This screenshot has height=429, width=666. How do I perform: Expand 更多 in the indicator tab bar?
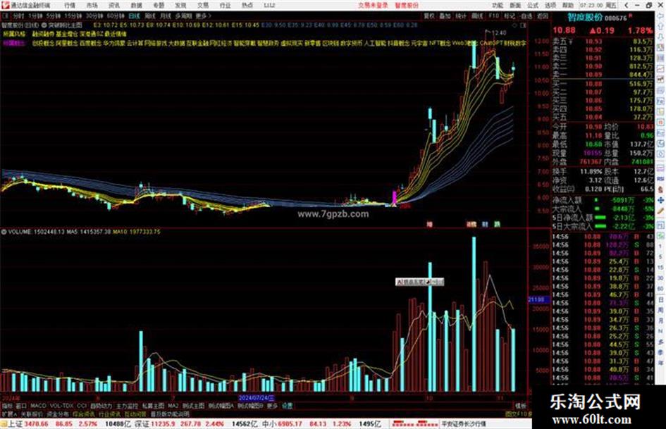[272, 406]
